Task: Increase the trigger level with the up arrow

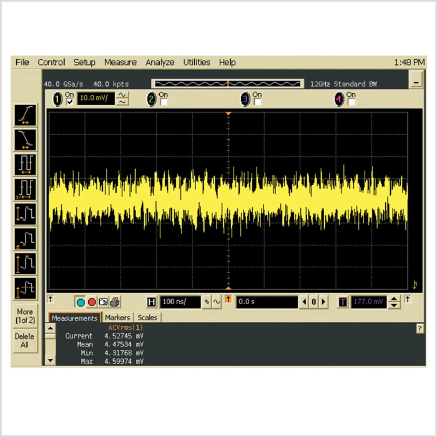Action: tap(394, 299)
